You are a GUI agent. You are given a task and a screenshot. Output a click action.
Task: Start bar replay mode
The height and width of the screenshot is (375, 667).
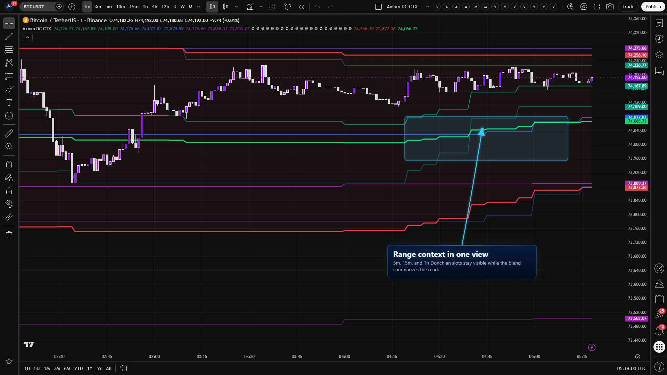pos(302,7)
